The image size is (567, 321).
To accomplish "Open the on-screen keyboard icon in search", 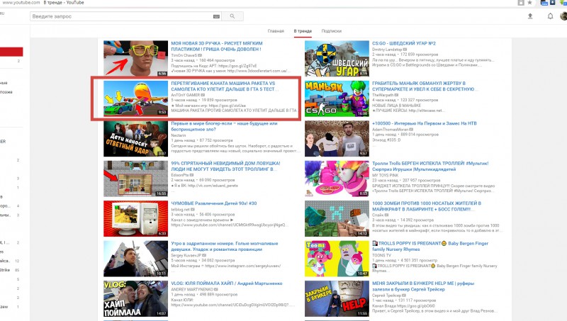I will (x=216, y=16).
